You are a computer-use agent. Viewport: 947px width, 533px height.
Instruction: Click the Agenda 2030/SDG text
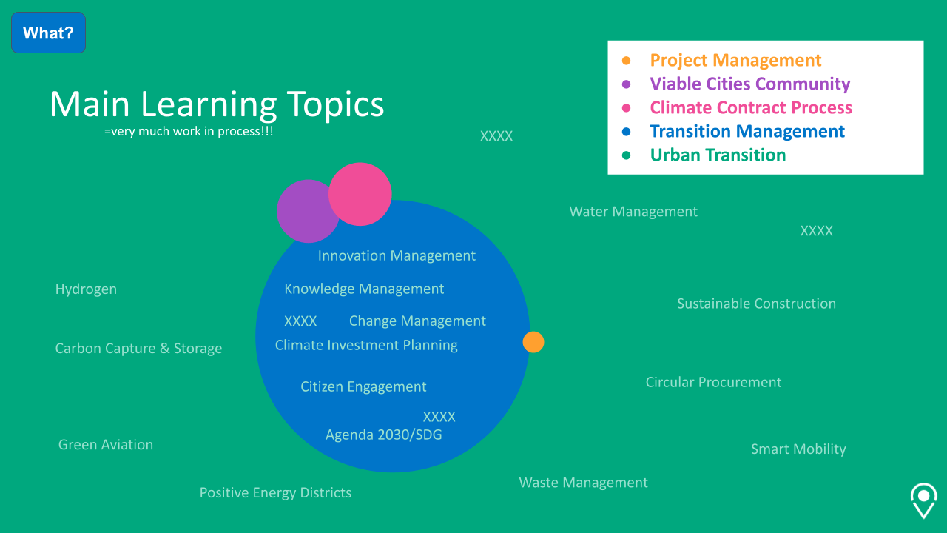(383, 435)
